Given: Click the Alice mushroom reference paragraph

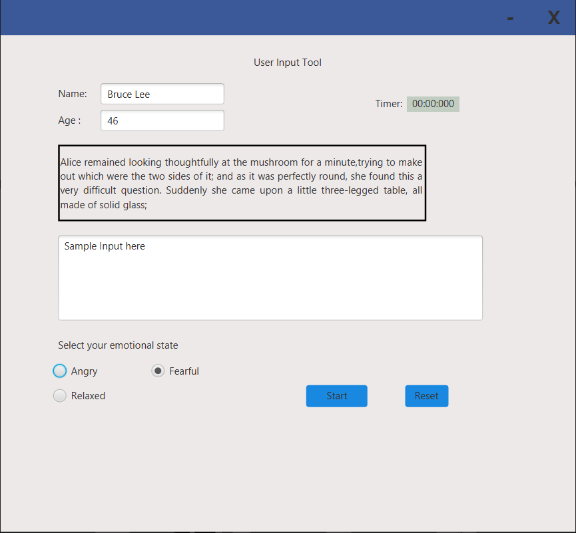Looking at the screenshot, I should click(242, 183).
